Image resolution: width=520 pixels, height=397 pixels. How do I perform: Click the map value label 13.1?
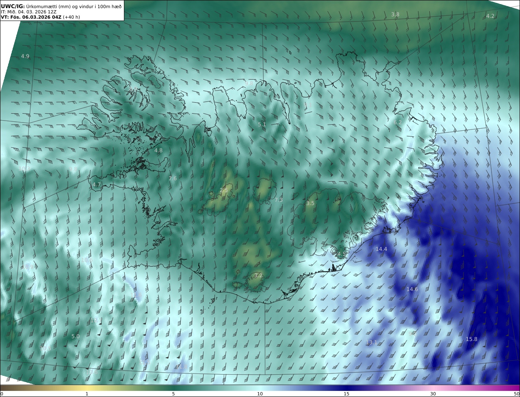tap(372, 343)
